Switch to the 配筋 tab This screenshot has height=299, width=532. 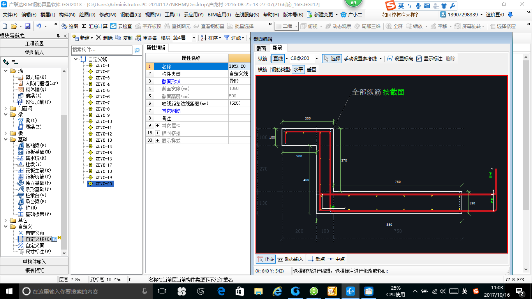tap(277, 47)
